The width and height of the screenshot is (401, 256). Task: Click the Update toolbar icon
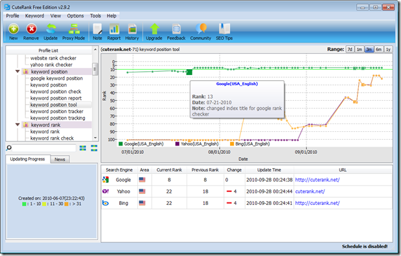point(51,29)
